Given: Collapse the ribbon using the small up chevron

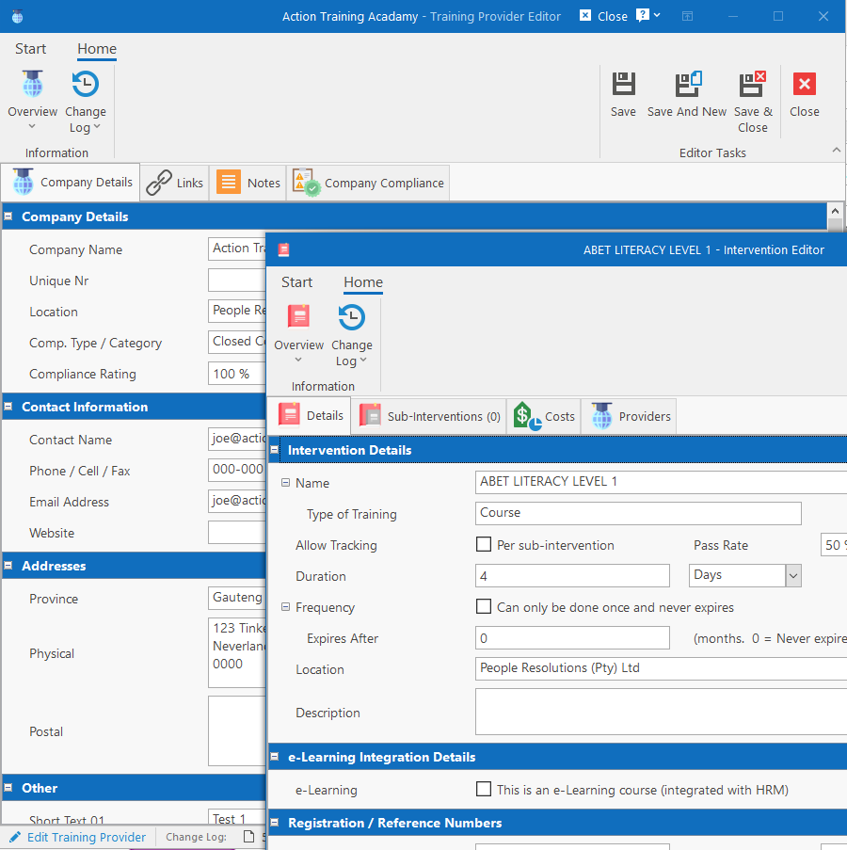Looking at the screenshot, I should [x=836, y=151].
